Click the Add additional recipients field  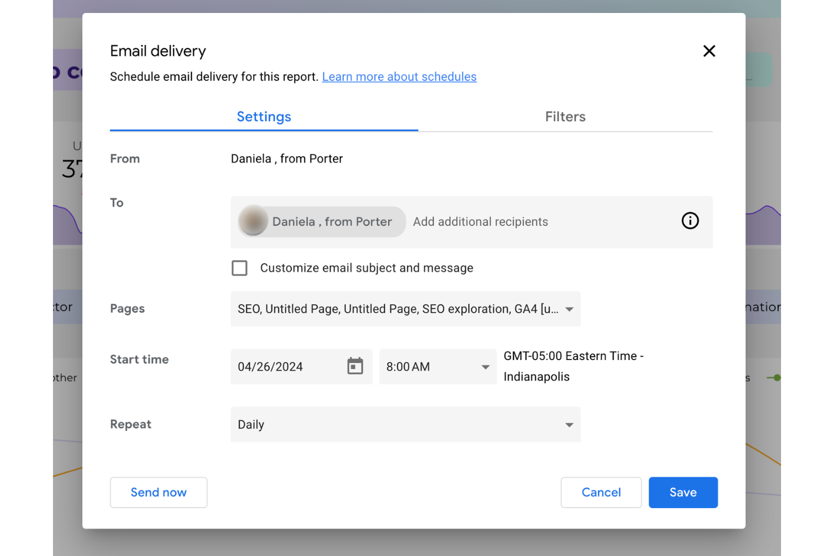click(480, 221)
